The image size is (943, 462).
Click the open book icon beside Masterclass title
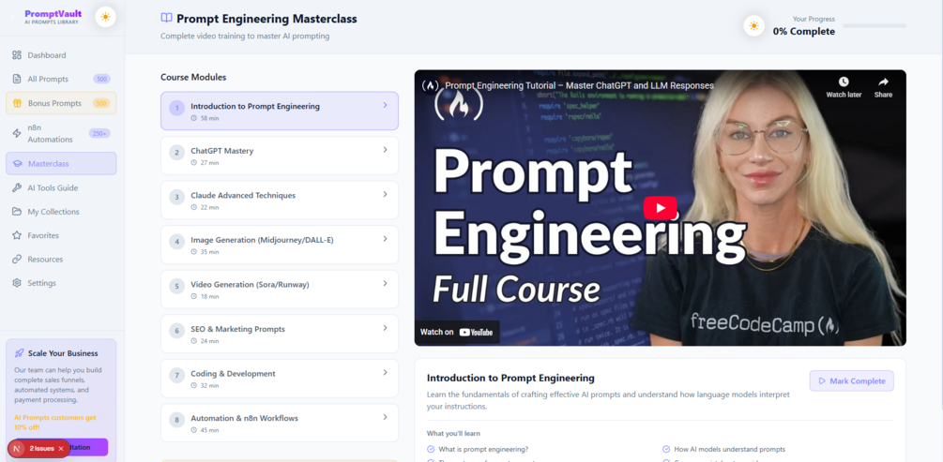[167, 19]
